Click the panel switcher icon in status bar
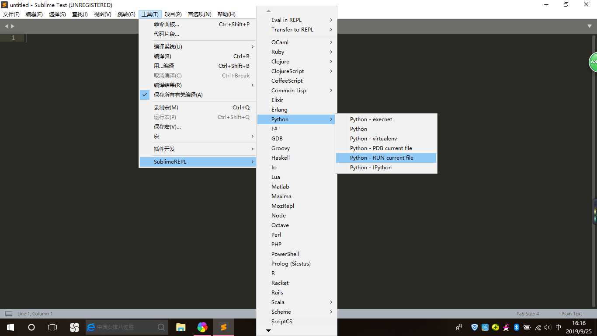The height and width of the screenshot is (336, 597). click(x=8, y=314)
